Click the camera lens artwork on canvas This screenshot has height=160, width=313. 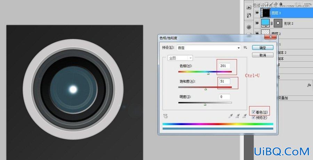click(73, 89)
